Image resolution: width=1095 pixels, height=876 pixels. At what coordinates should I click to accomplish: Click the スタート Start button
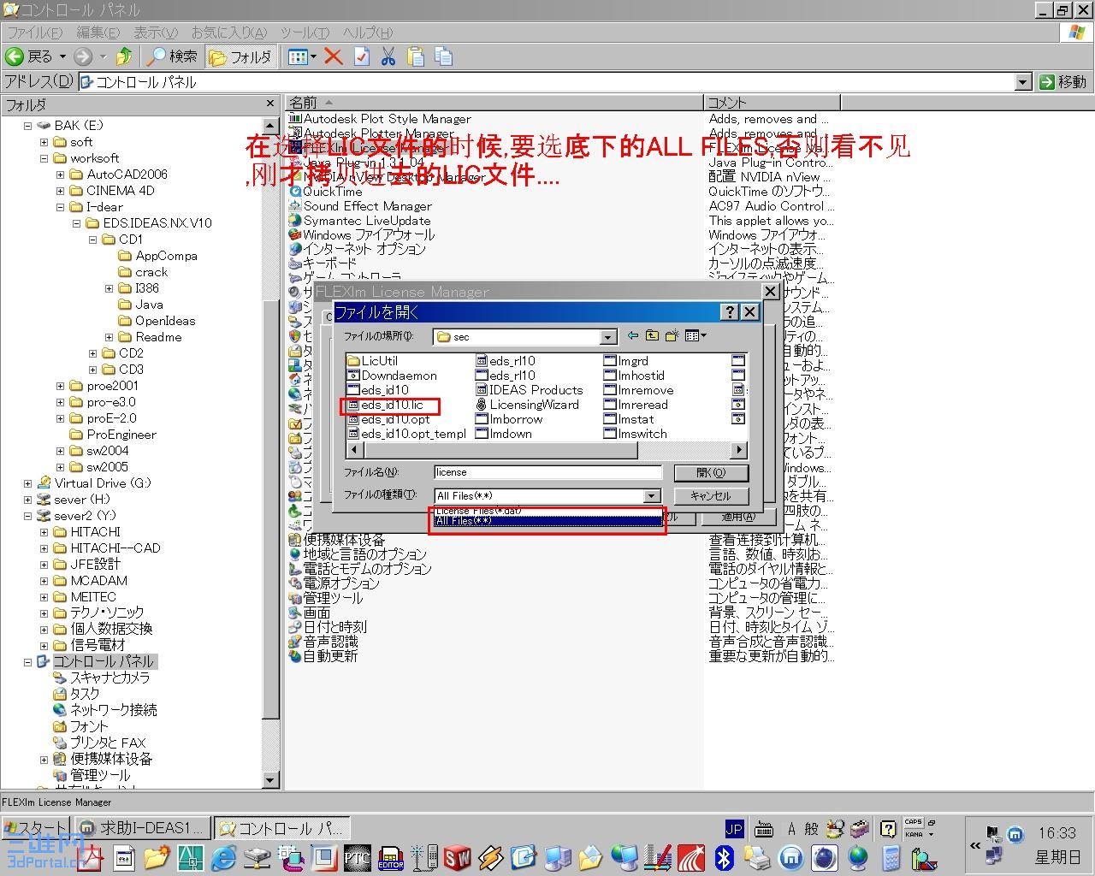point(35,828)
